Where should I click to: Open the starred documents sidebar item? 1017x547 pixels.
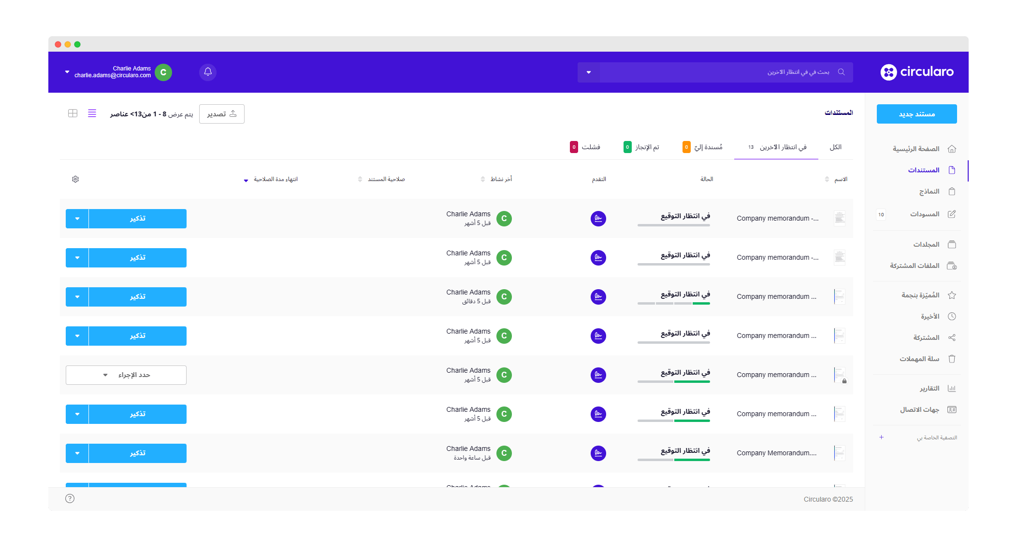(x=927, y=295)
